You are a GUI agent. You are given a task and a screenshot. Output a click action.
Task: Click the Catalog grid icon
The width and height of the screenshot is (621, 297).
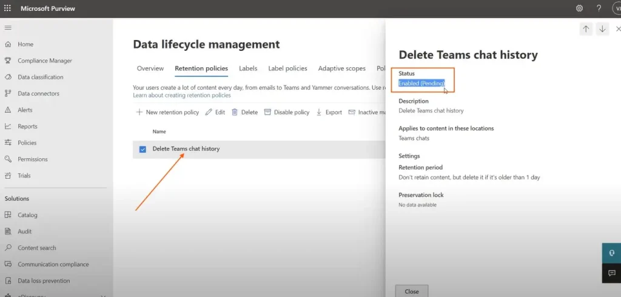click(8, 215)
